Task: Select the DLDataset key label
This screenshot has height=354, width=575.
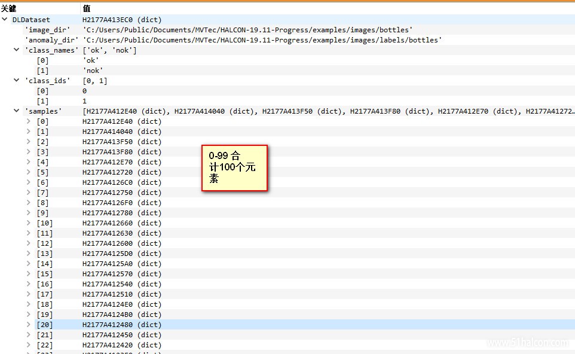Action: pos(31,20)
